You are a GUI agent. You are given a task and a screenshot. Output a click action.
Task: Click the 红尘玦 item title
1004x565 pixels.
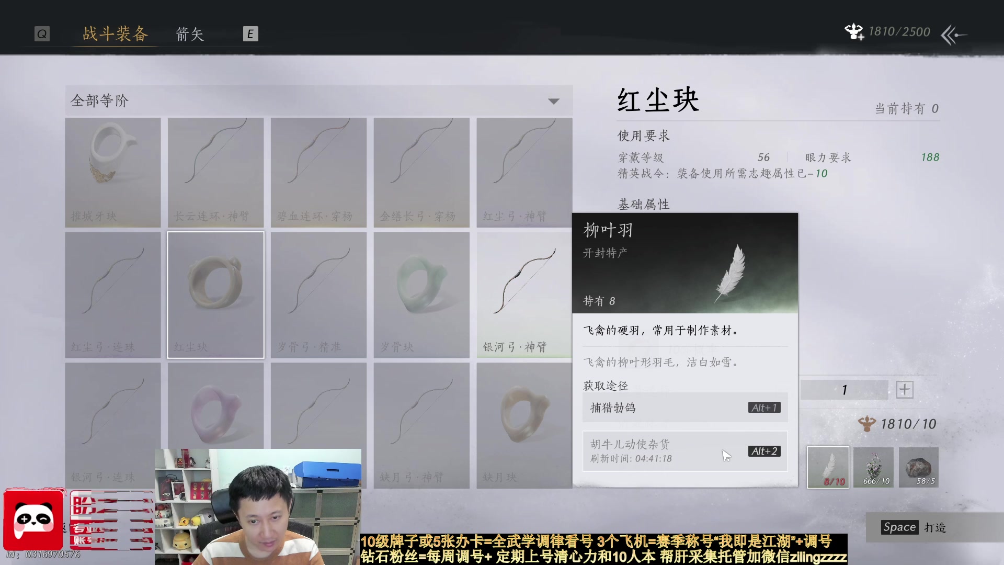coord(658,99)
